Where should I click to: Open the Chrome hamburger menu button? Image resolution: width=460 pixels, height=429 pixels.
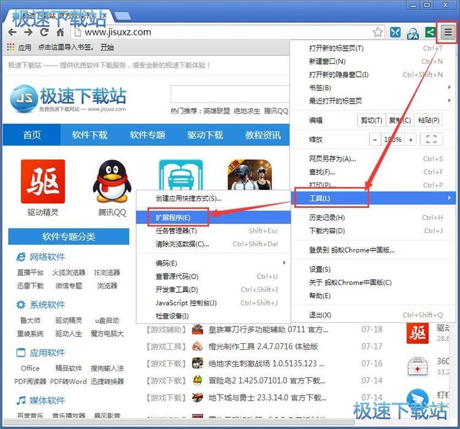448,32
